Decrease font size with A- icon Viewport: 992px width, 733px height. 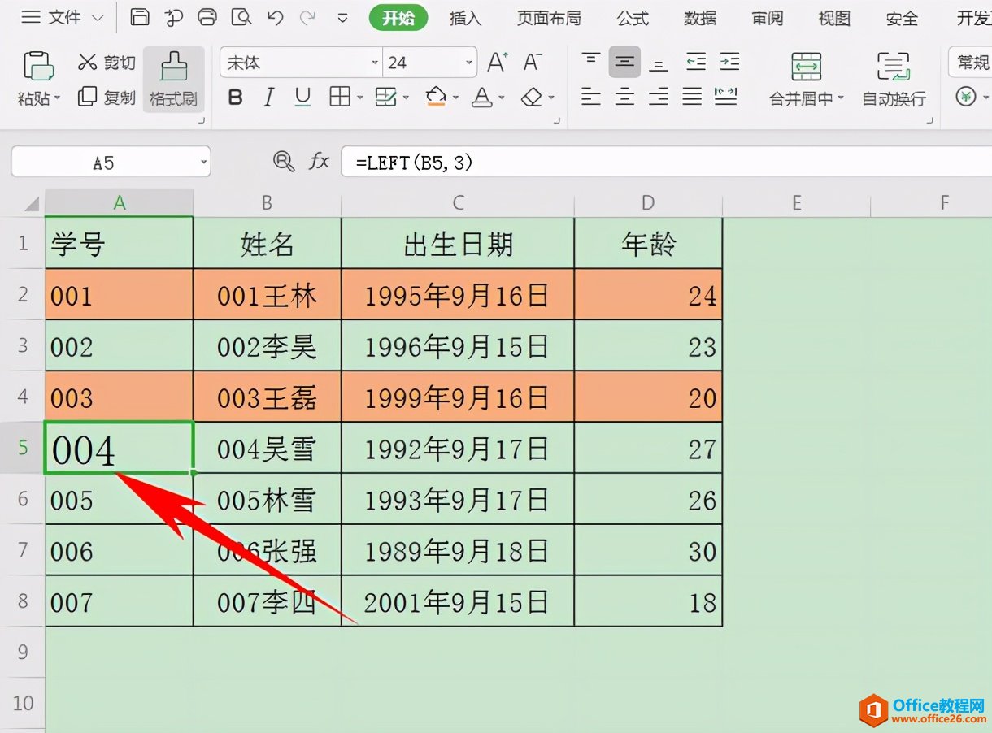533,62
